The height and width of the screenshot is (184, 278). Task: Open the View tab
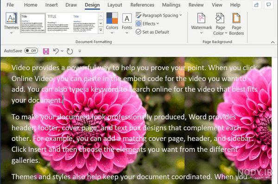[217, 5]
